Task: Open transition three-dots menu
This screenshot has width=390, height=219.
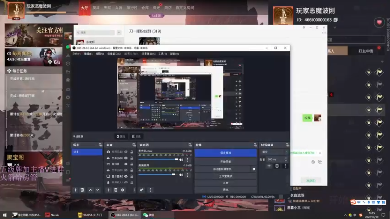Action: [x=285, y=166]
